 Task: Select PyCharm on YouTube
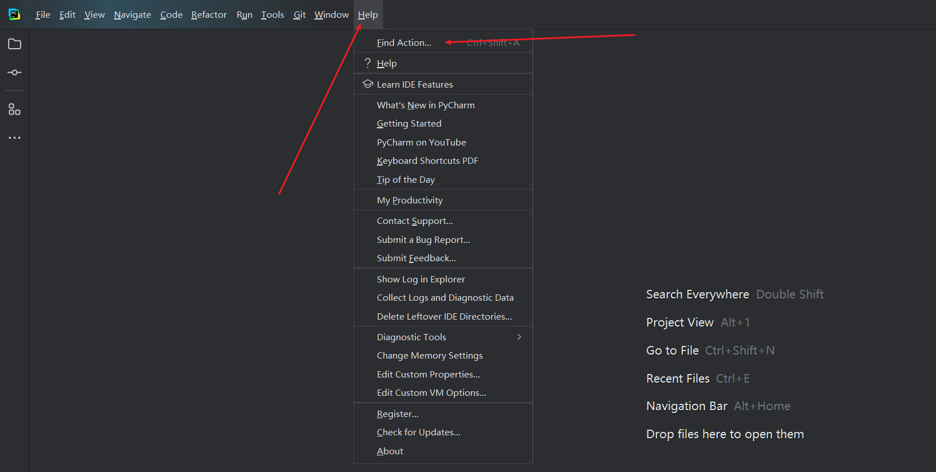[443, 142]
